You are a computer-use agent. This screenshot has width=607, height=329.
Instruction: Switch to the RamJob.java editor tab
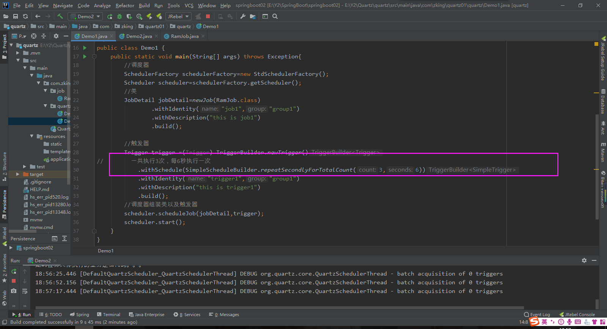(185, 36)
